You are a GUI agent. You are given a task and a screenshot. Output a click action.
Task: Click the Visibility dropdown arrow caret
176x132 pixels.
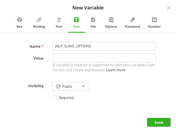(x=83, y=86)
